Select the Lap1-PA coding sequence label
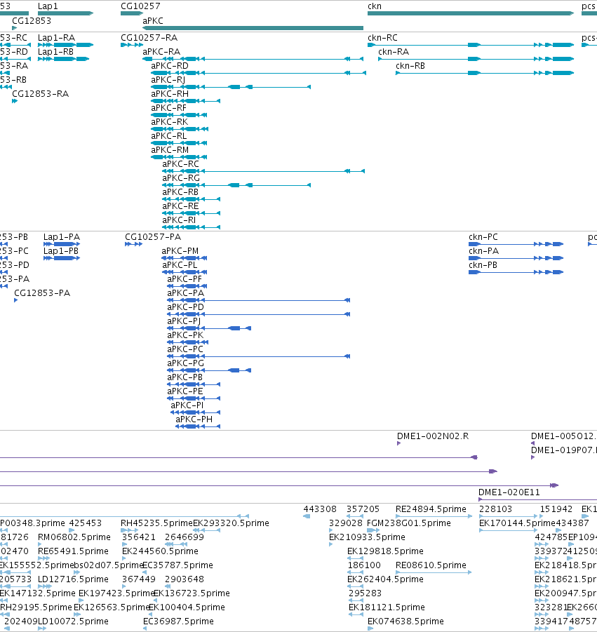Viewport: 597px width, 632px height. click(x=62, y=237)
